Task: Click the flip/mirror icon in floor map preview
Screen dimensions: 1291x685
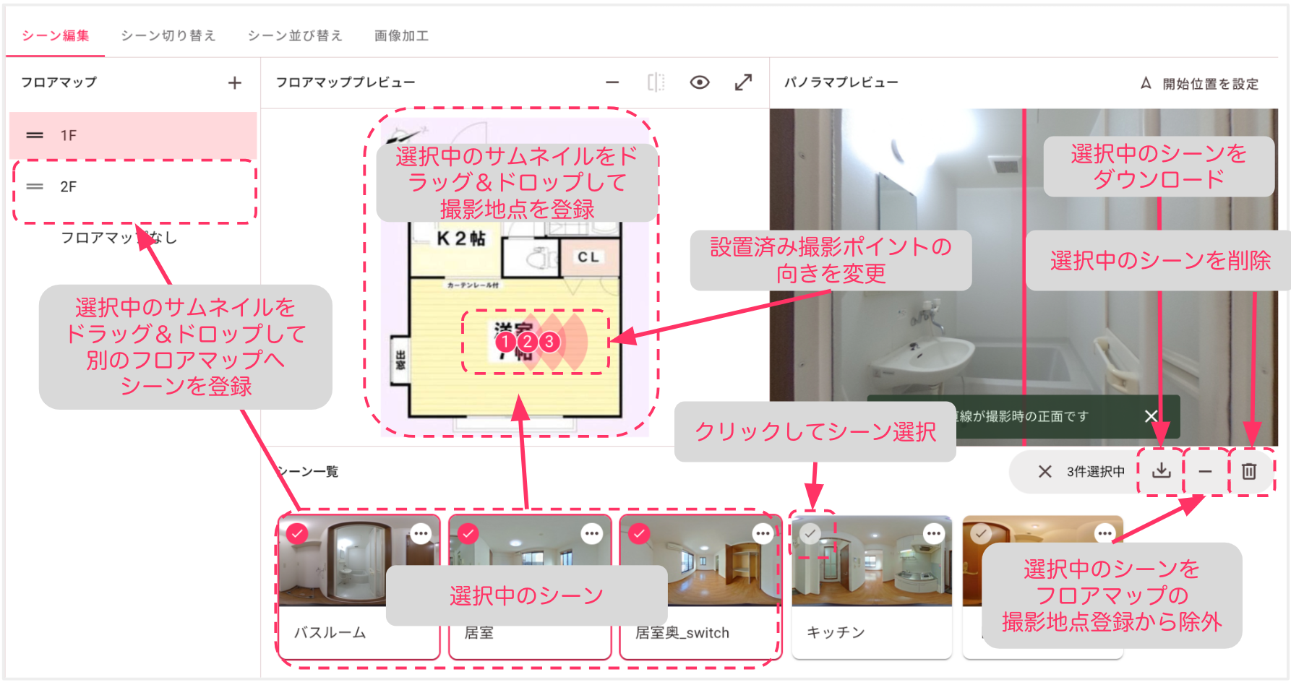Action: (656, 82)
